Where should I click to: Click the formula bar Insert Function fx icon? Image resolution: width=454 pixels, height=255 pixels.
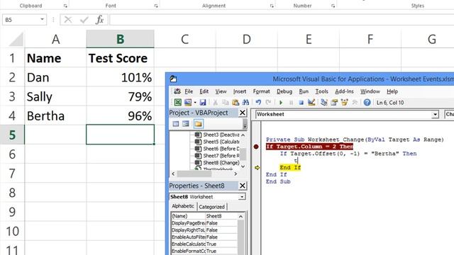(x=100, y=20)
